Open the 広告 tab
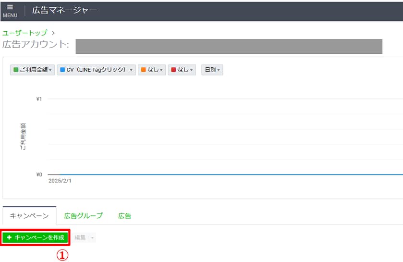403x262 pixels. coord(124,216)
